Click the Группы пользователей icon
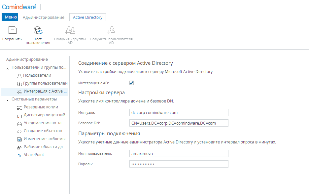The height and width of the screenshot is (194, 309). point(19,84)
